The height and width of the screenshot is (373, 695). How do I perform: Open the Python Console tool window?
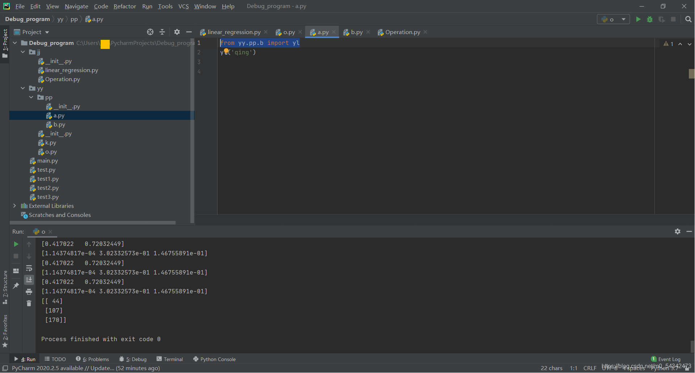coord(214,359)
